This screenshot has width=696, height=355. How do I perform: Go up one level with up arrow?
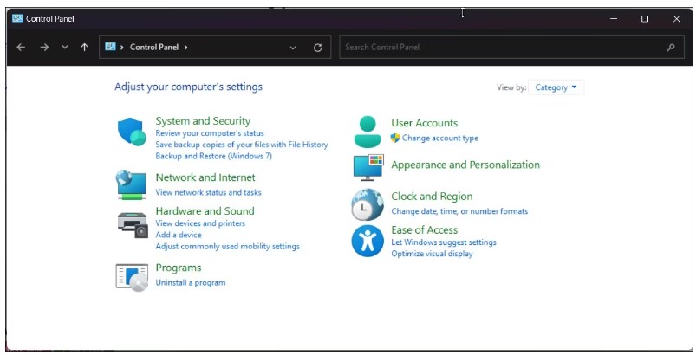[84, 47]
